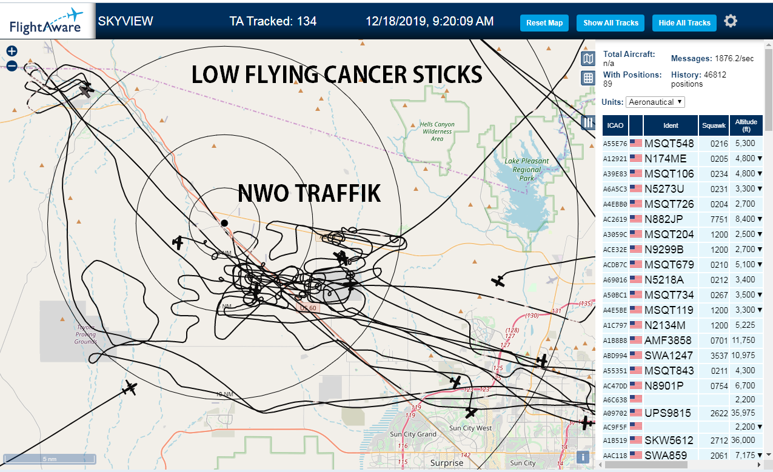Click the Reset Map button

544,23
